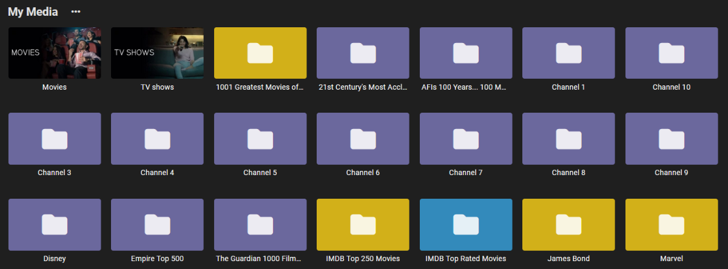728x269 pixels.
Task: Click the "Channel 1" label text
Action: (568, 87)
